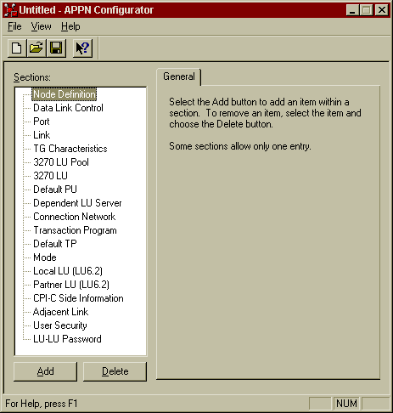This screenshot has height=413, width=393.
Task: Select Node Definition in the Sections tree
Action: pyautogui.click(x=65, y=94)
